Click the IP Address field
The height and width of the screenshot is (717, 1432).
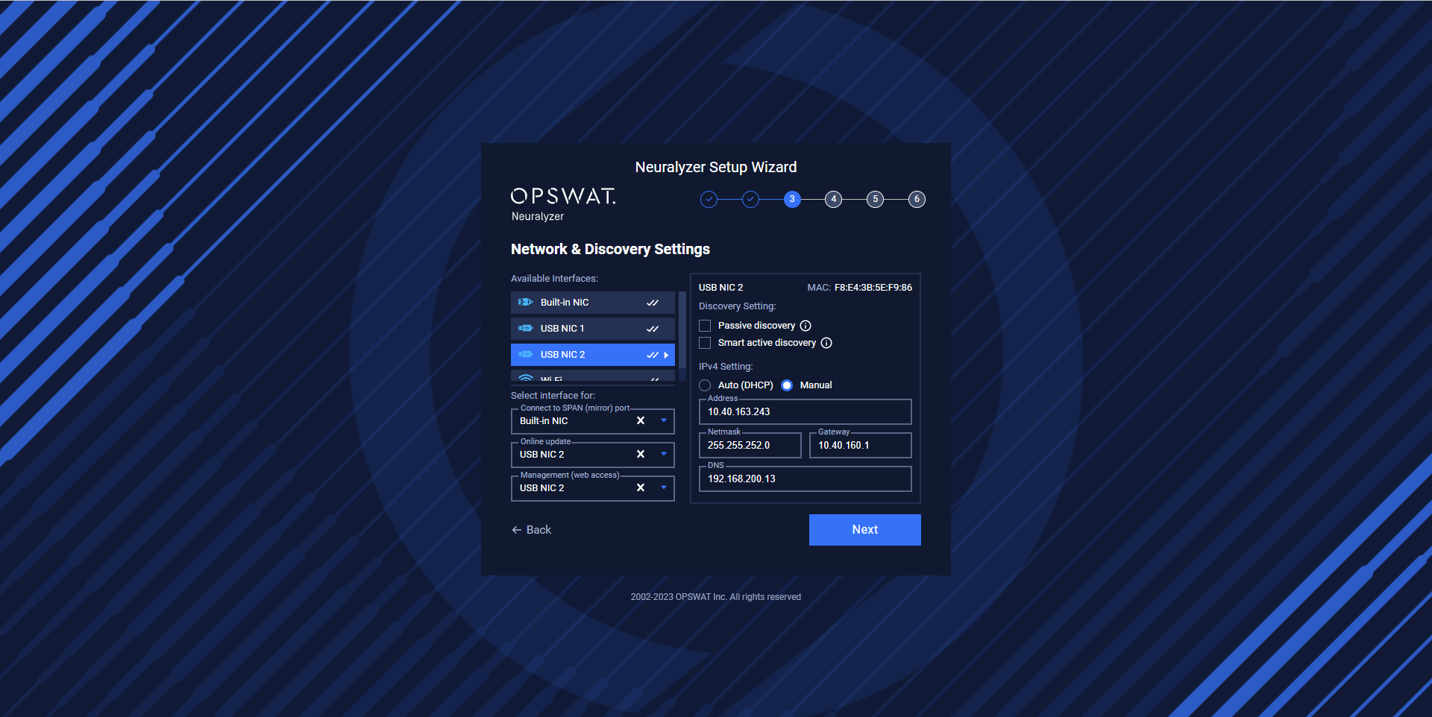click(805, 412)
